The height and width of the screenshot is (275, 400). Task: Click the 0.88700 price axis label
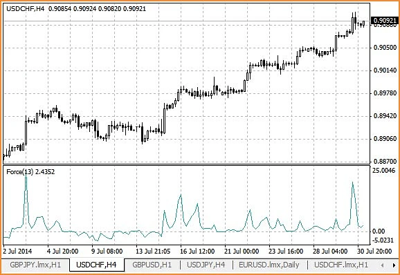pos(385,162)
